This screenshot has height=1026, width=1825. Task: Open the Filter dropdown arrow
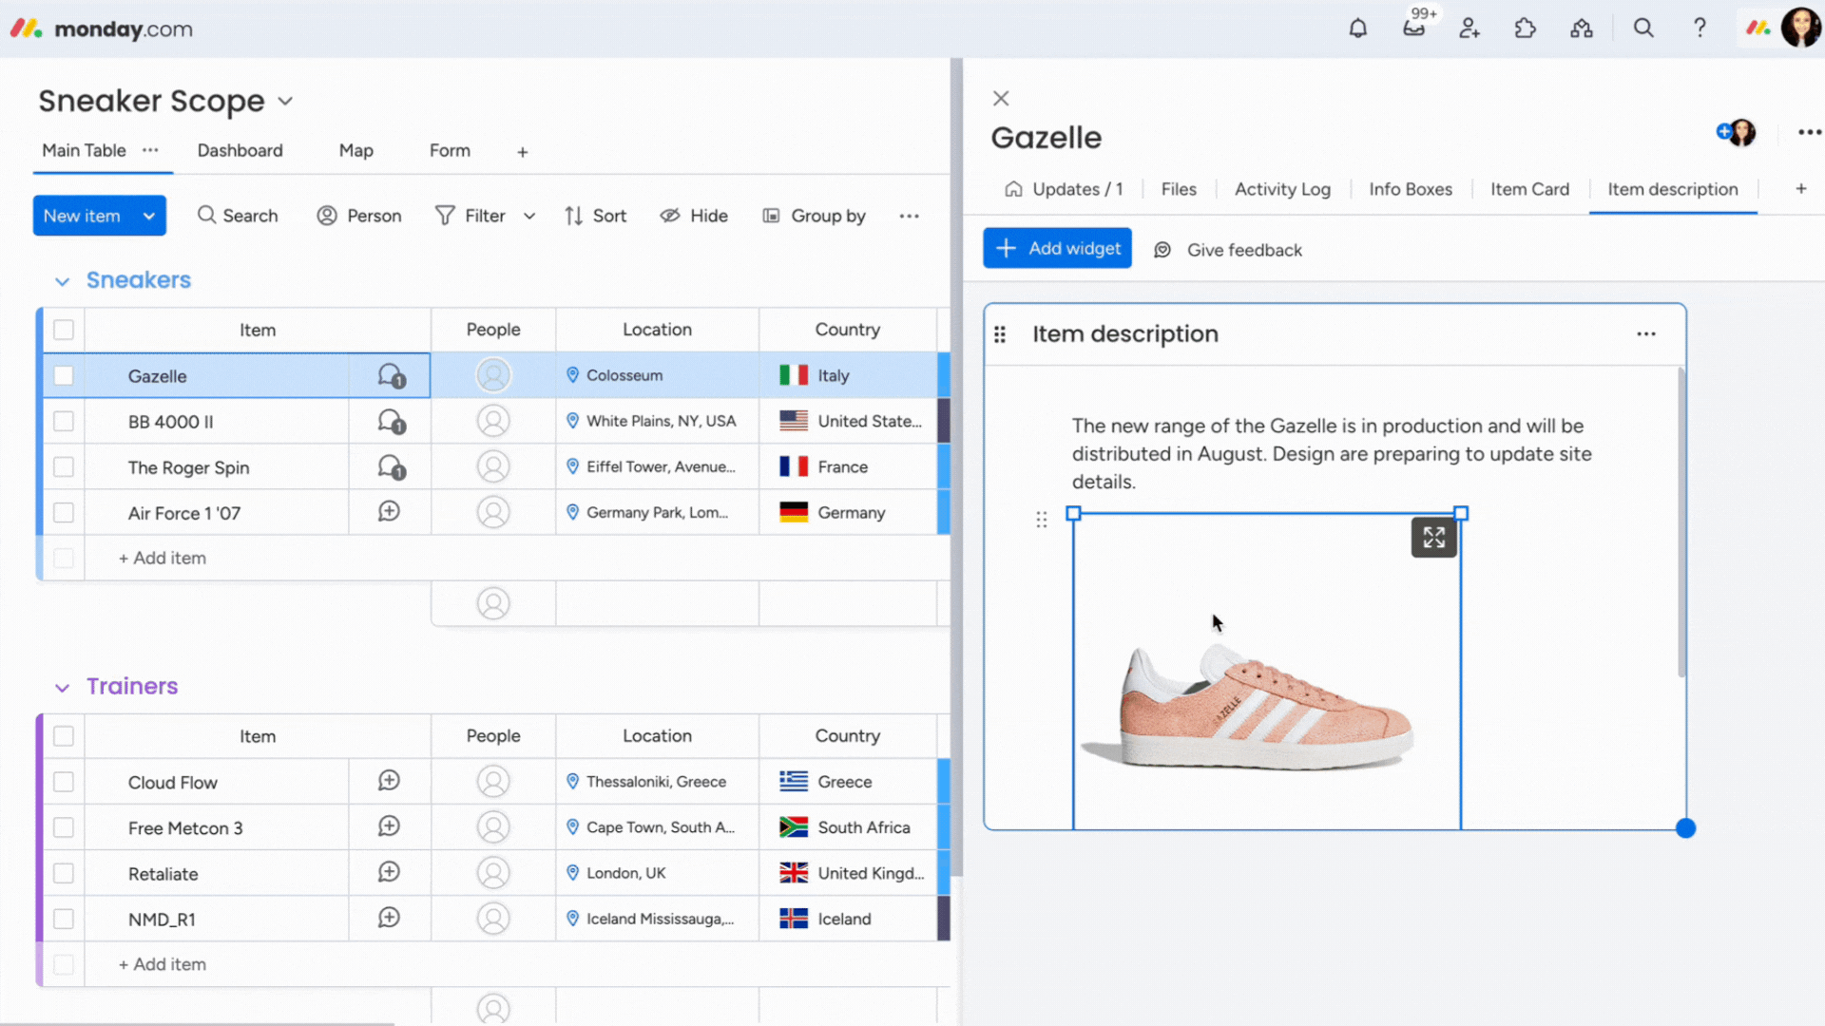pos(529,216)
